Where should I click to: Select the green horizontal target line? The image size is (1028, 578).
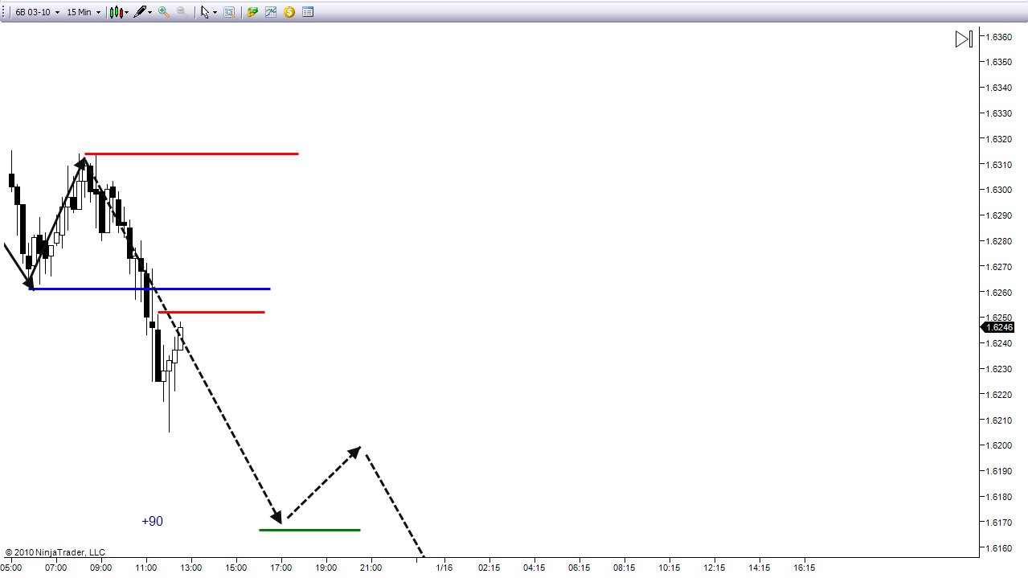point(309,530)
